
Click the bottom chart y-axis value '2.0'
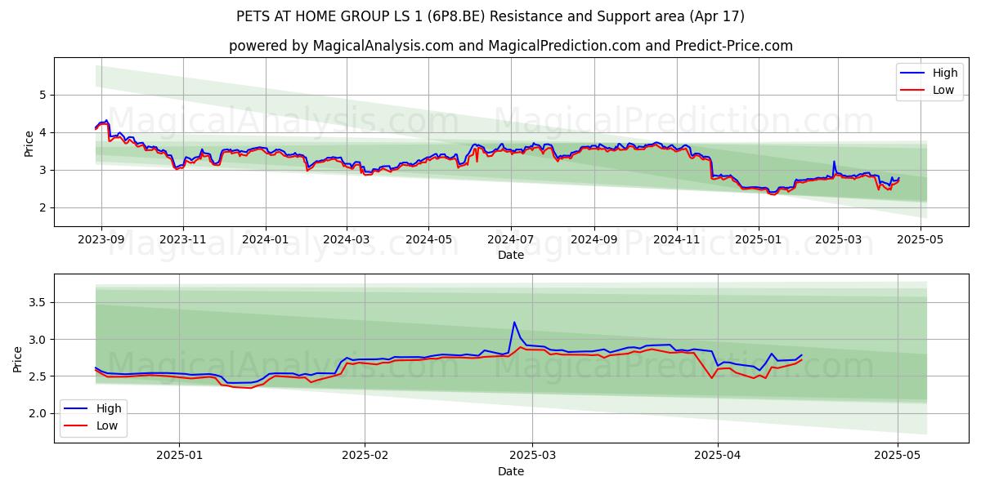[x=38, y=413]
